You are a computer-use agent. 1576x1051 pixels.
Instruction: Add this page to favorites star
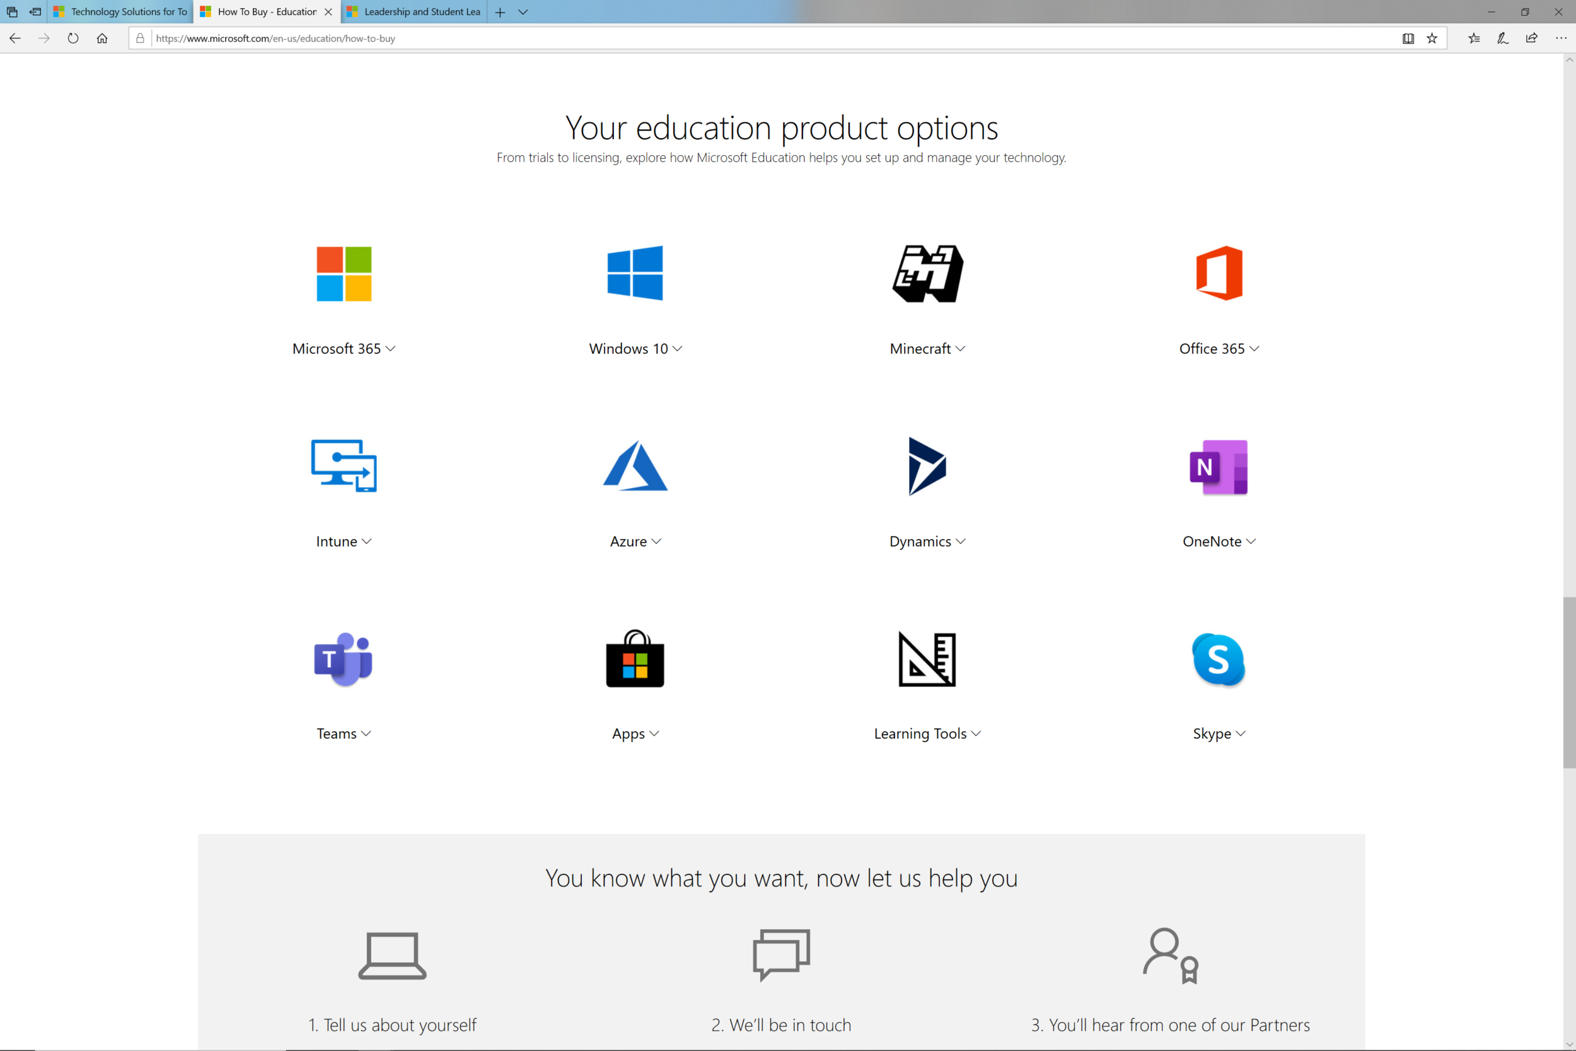[x=1432, y=38]
